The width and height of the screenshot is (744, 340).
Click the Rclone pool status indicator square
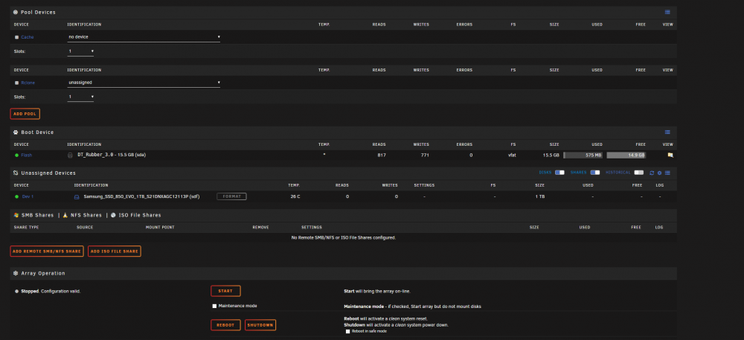(16, 83)
